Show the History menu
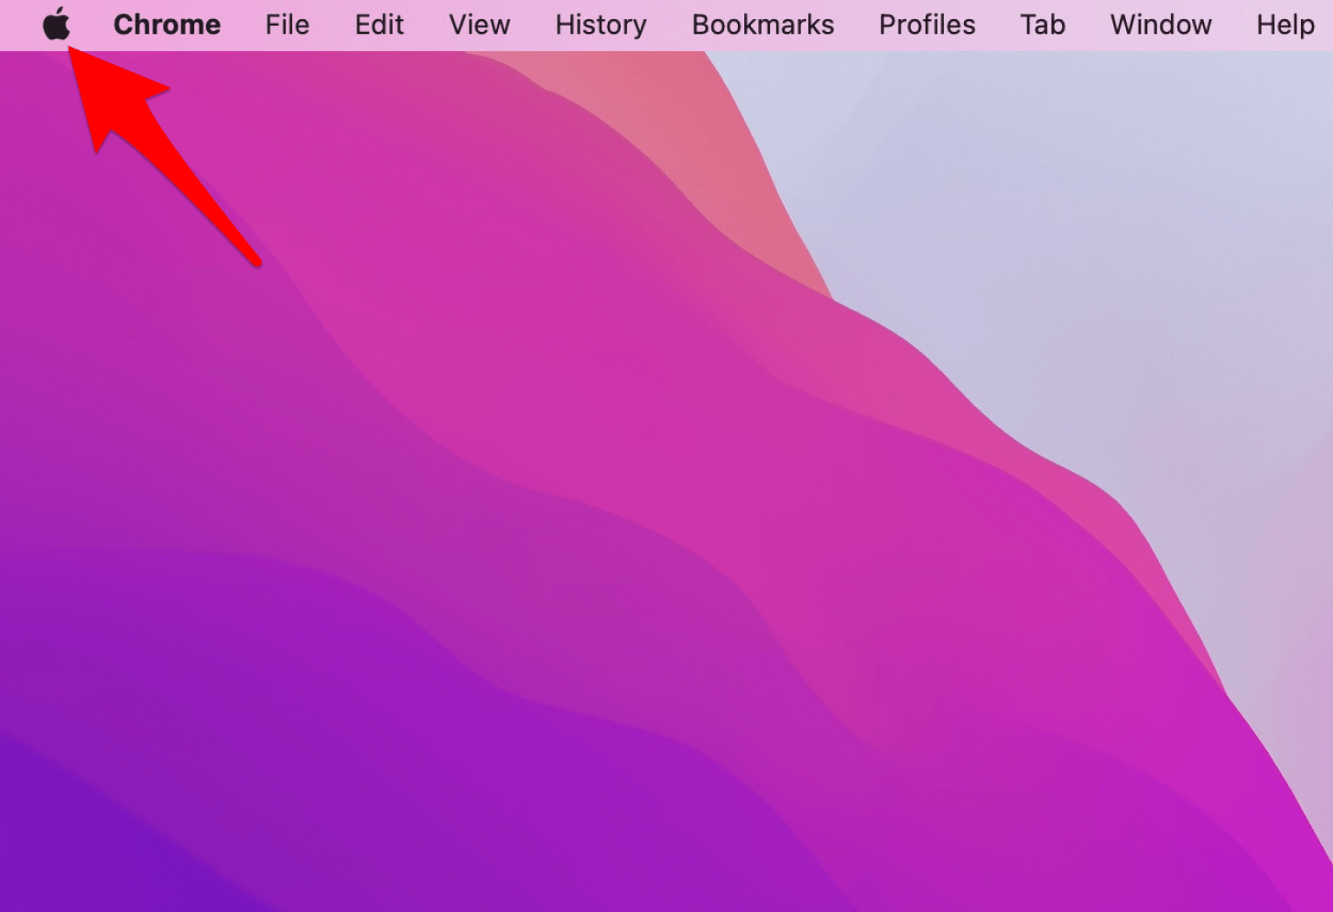 coord(601,25)
